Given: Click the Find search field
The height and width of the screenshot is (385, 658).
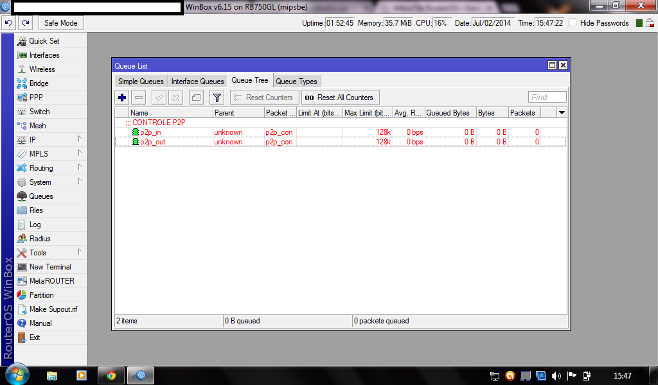Looking at the screenshot, I should 547,97.
